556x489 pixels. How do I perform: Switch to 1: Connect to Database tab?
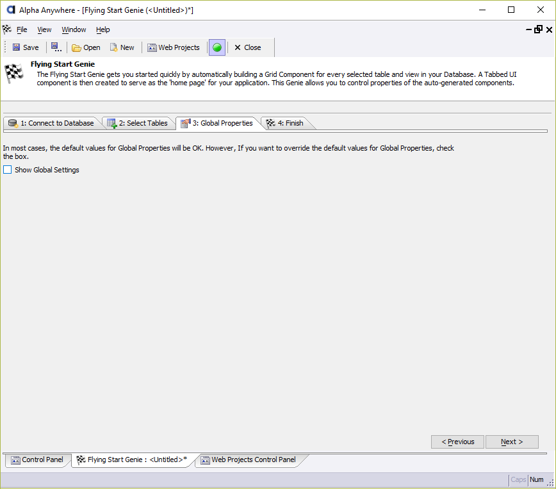51,123
